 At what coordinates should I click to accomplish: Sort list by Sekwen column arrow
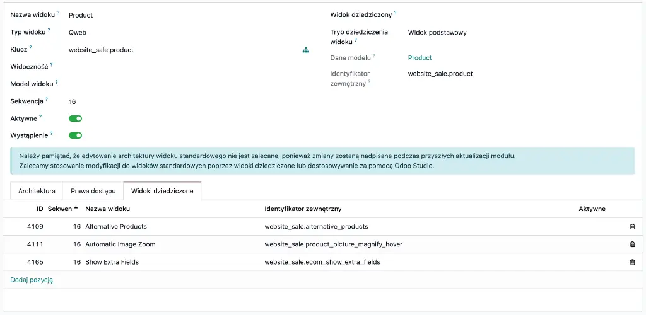(76, 208)
